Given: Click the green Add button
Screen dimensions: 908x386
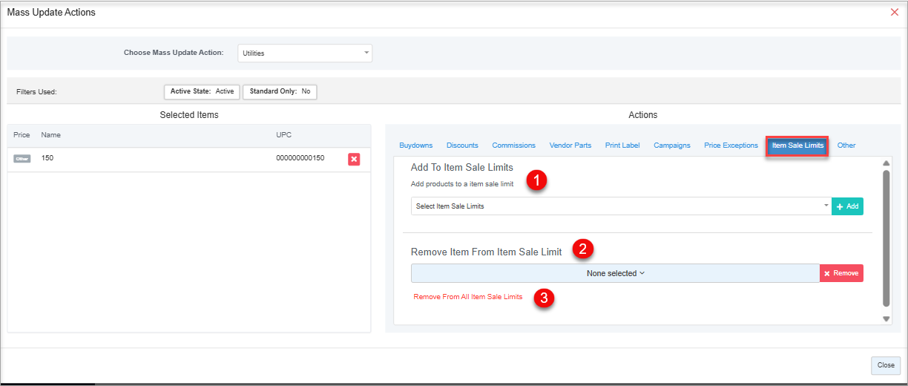Looking at the screenshot, I should (x=847, y=206).
